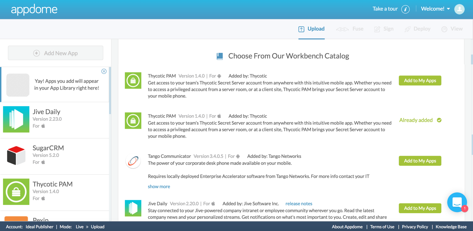Viewport: 473px width, 231px height.
Task: Click the Fuse step icon
Action: (x=342, y=29)
